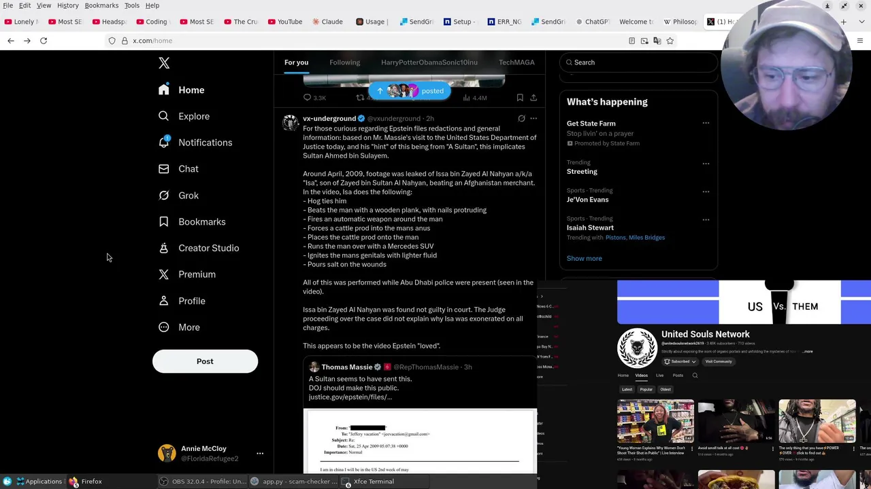871x489 pixels.
Task: Open the TechMAGA timeline tab
Action: tap(516, 62)
